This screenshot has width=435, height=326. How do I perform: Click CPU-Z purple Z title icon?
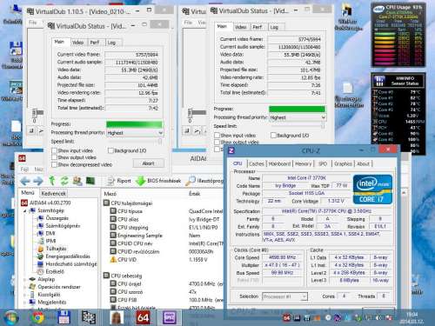point(231,150)
